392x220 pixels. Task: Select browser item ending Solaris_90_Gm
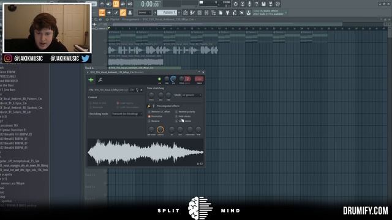click(x=15, y=112)
